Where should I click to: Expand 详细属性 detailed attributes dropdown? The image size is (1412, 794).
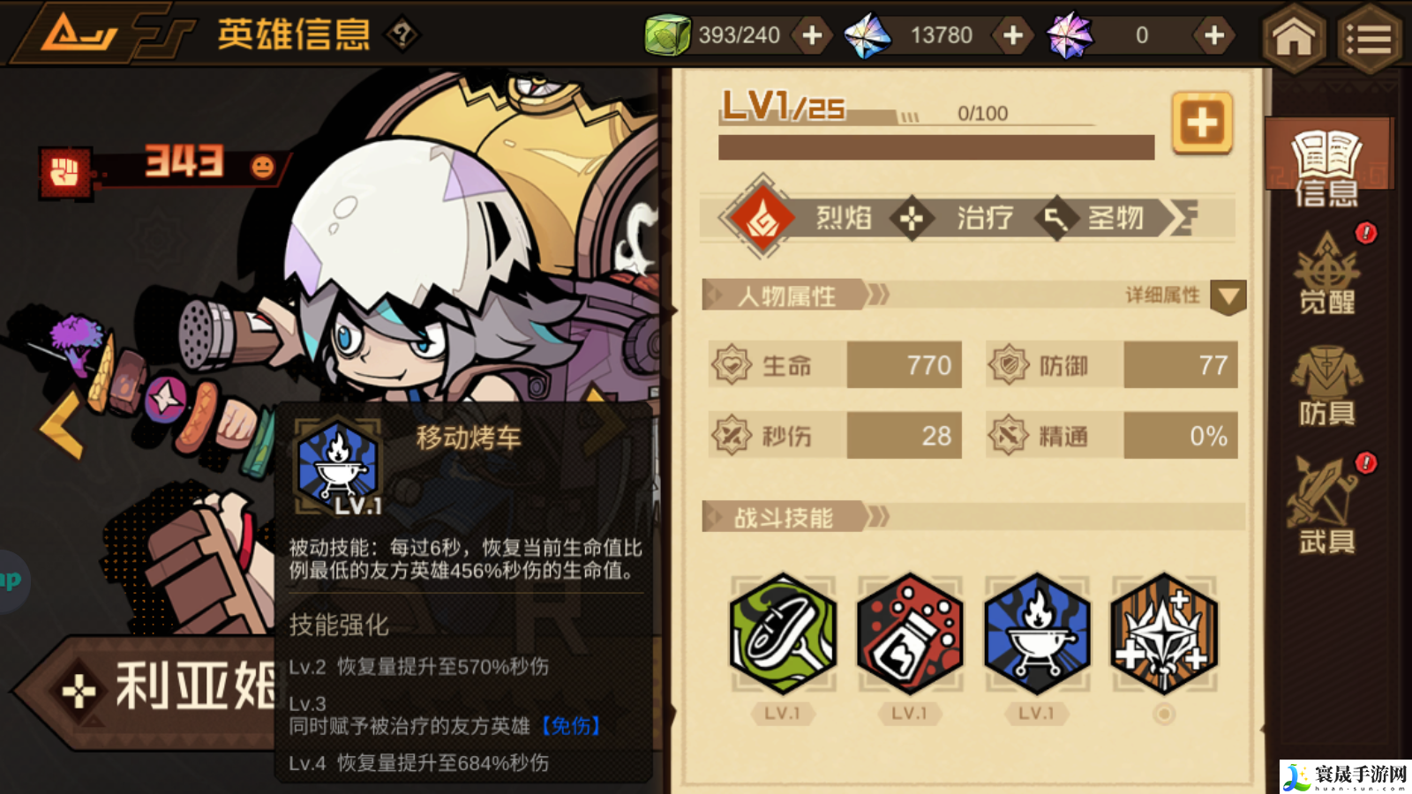(x=1228, y=297)
